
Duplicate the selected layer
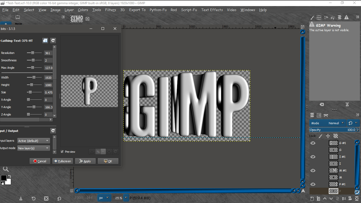pyautogui.click(x=337, y=199)
